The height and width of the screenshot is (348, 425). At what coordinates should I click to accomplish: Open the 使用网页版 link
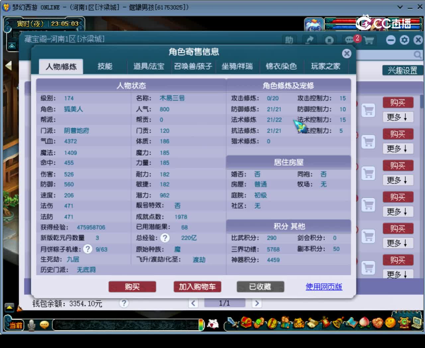324,287
